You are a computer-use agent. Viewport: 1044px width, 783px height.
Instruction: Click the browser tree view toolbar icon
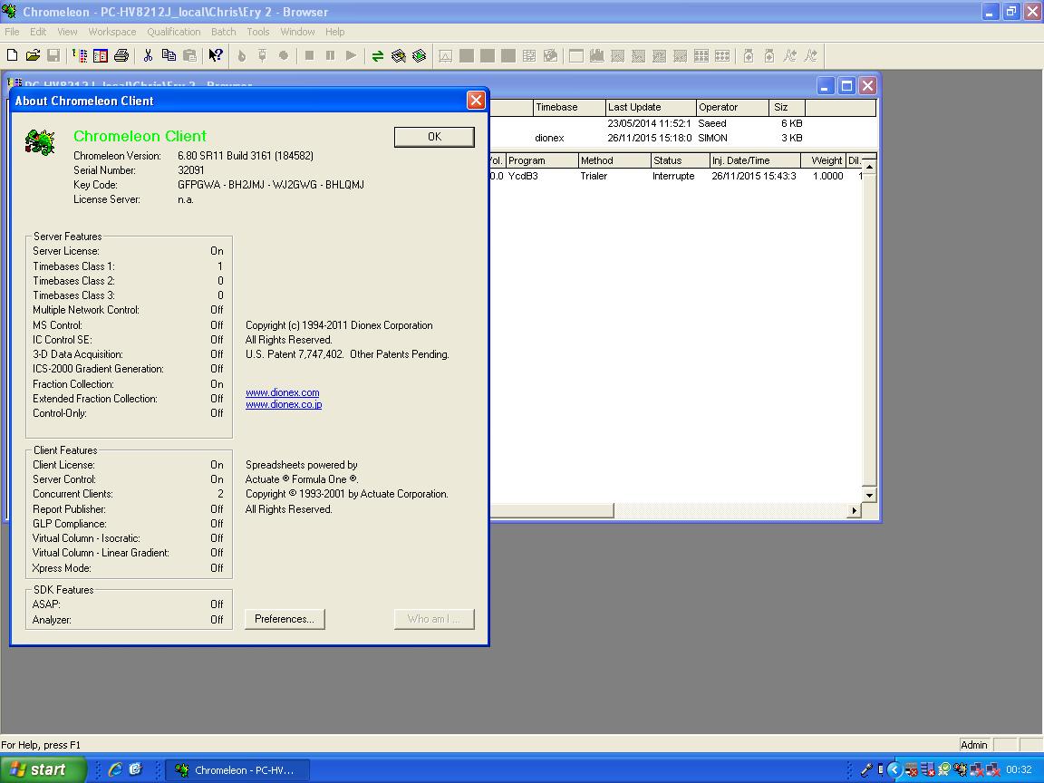(80, 56)
